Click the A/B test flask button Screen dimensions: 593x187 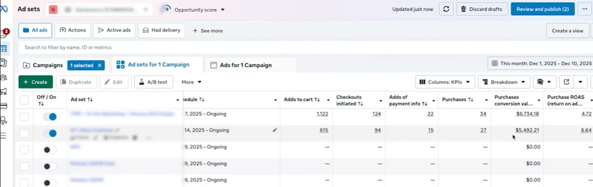tap(154, 82)
